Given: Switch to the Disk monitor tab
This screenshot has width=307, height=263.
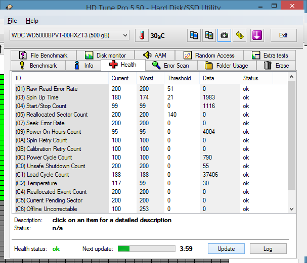Looking at the screenshot, I should click(106, 56).
